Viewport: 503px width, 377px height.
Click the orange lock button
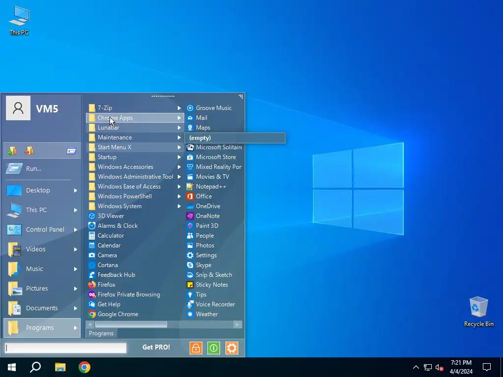[x=196, y=348]
